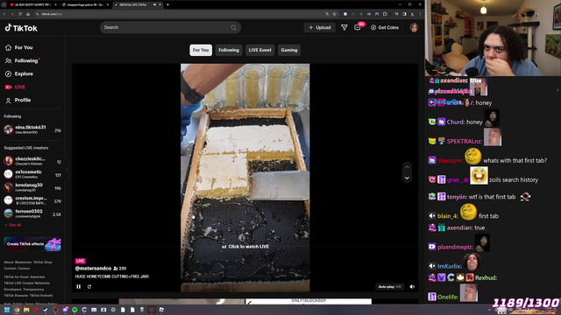Click the Advertise footer link
Screen dimensions: 561x315
38,276
